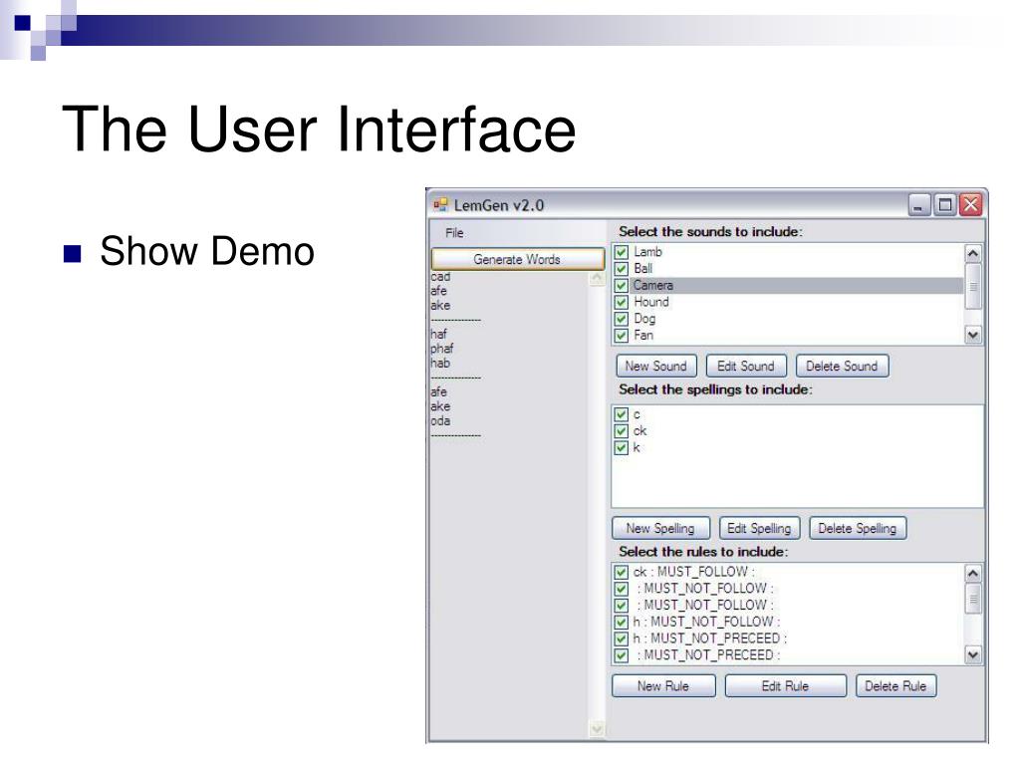Uncheck the Fan sound checkbox

pyautogui.click(x=622, y=336)
